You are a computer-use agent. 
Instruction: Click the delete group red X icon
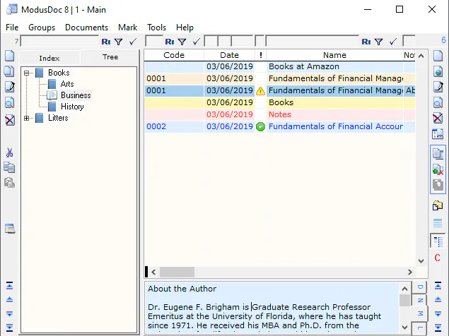[x=9, y=121]
